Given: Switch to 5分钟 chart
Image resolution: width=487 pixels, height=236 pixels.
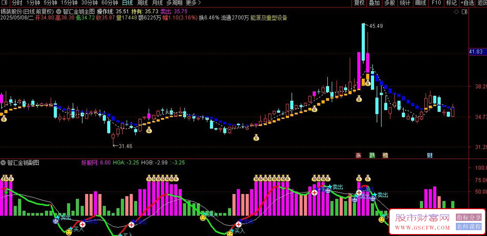Looking at the screenshot, I should point(50,3).
